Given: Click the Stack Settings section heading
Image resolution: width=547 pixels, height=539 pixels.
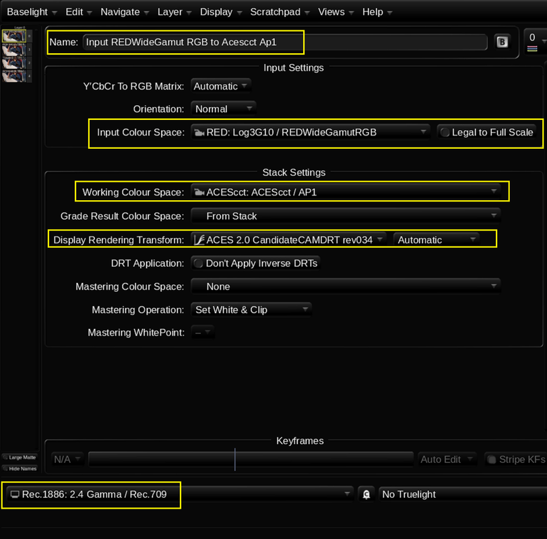Looking at the screenshot, I should (x=294, y=172).
